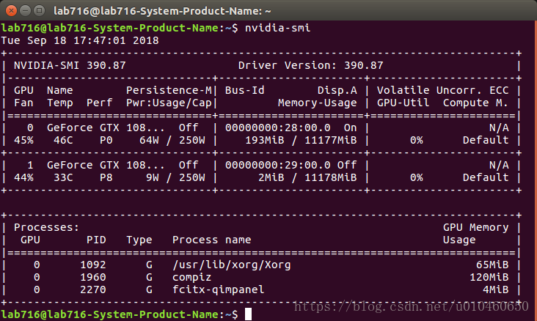Click memory usage 120MiB

pyautogui.click(x=489, y=277)
